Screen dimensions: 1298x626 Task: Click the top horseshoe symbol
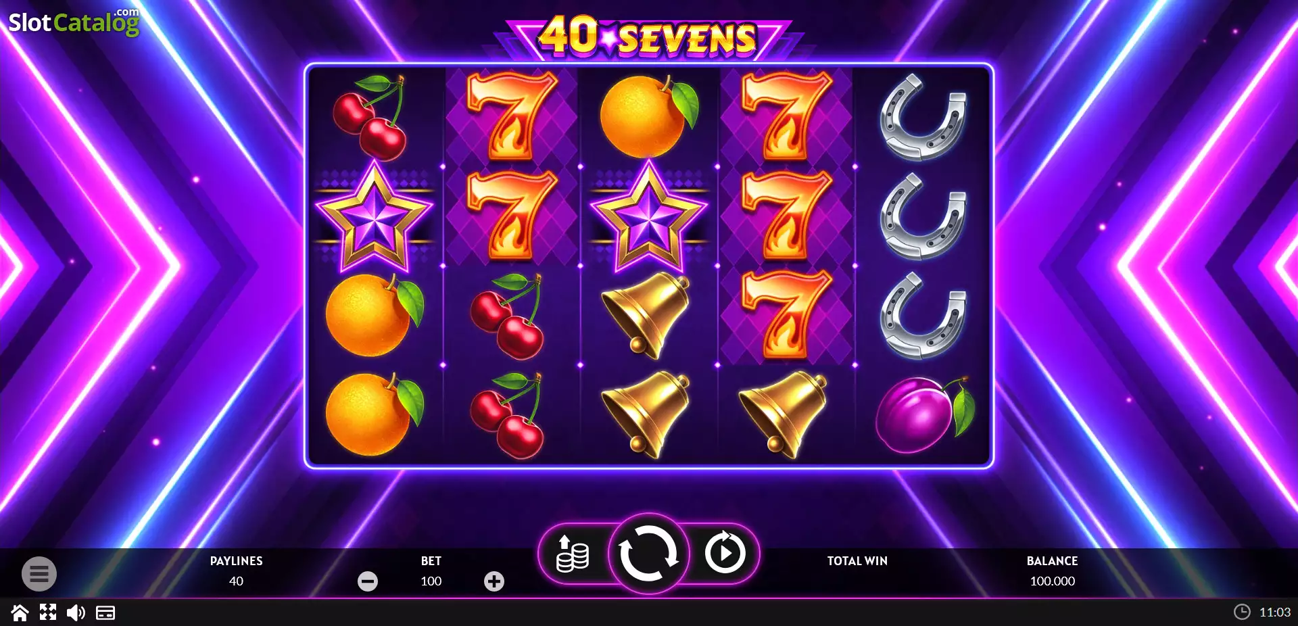[x=923, y=117]
